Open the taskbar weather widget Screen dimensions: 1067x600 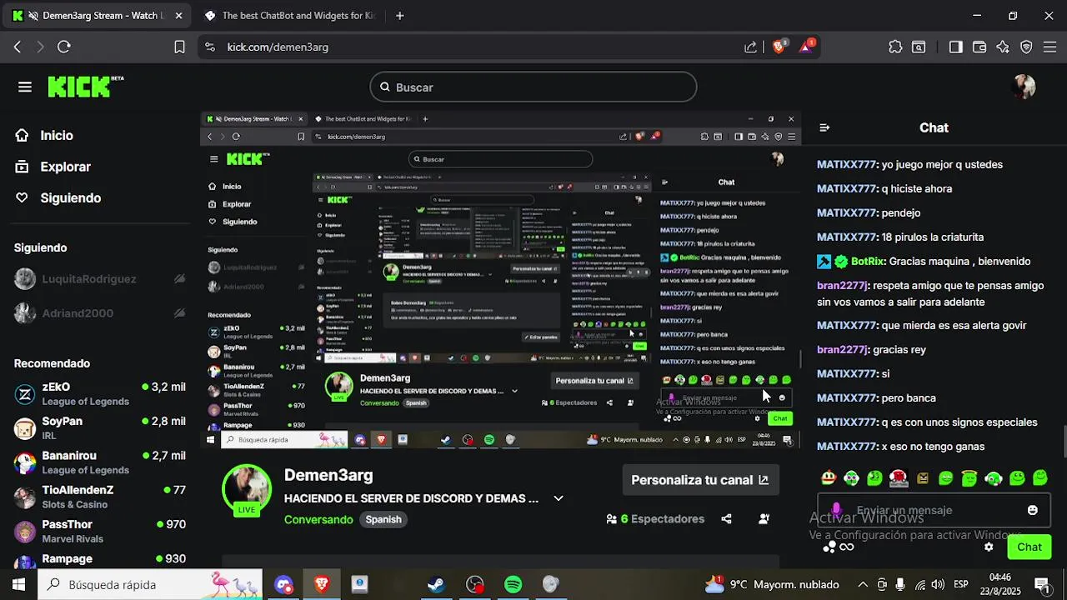click(772, 584)
